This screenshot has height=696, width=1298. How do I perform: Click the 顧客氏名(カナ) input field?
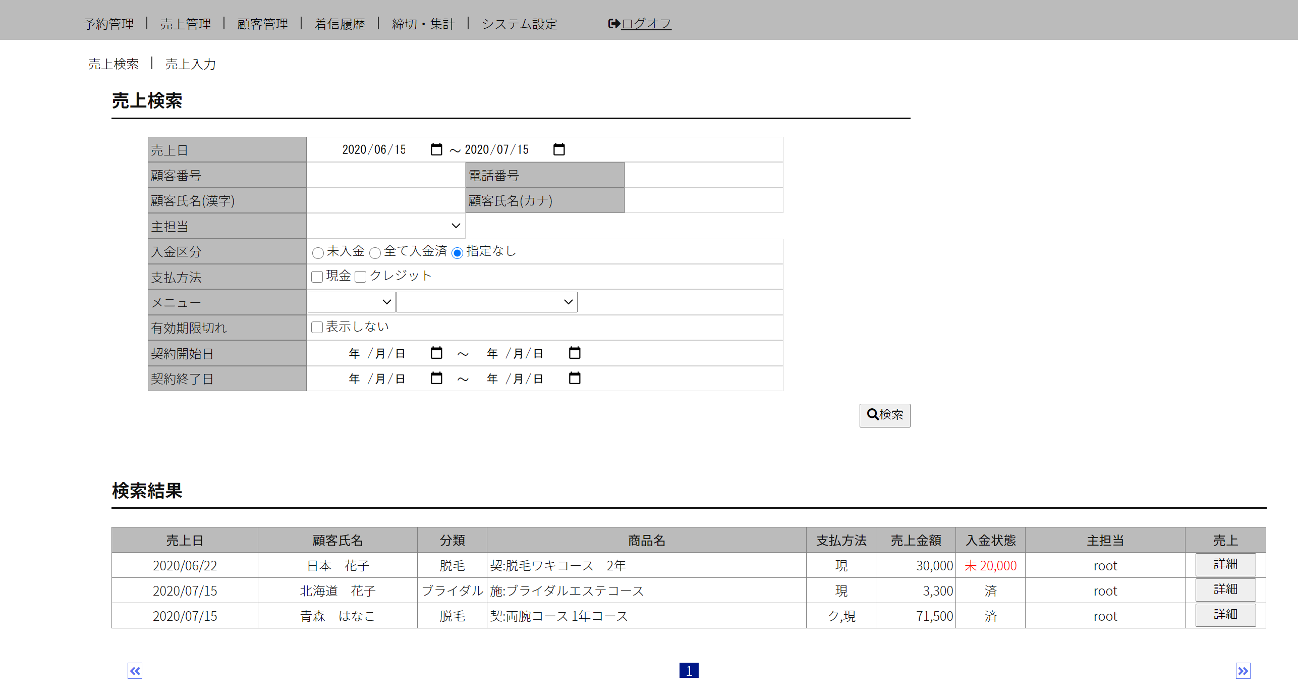pos(703,200)
